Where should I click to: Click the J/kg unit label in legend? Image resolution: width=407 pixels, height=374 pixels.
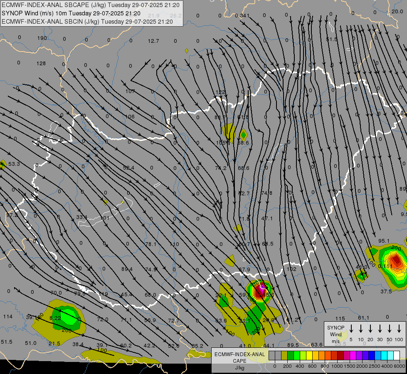coord(239,368)
